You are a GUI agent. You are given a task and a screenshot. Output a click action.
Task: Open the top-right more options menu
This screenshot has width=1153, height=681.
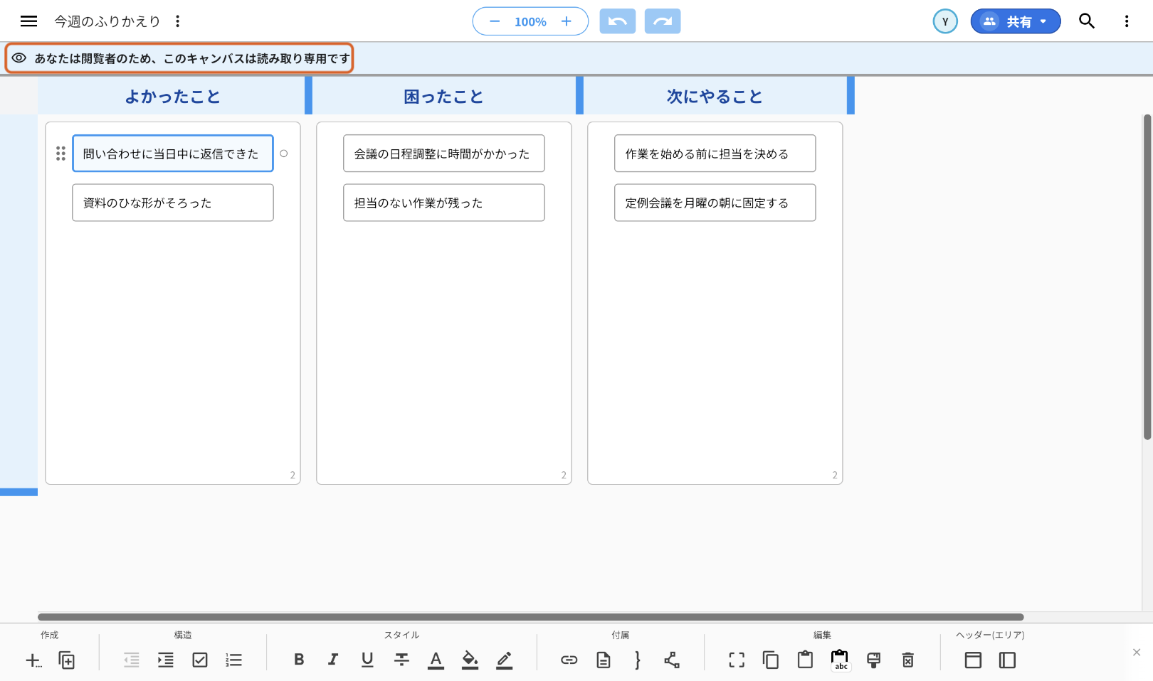coord(1127,21)
